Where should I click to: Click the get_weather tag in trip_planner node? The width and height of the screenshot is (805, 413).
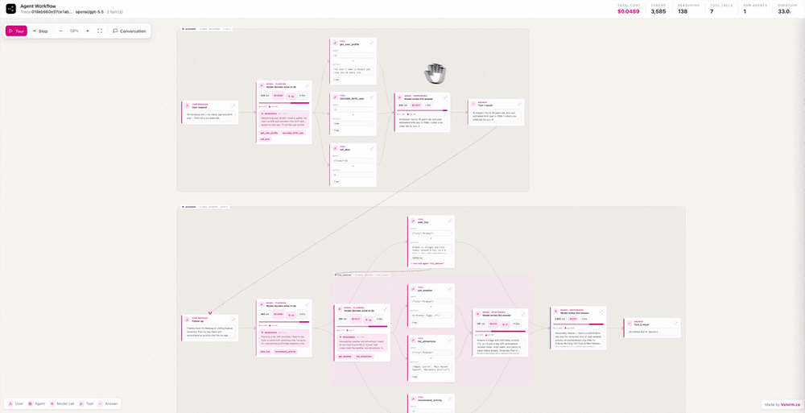344,356
